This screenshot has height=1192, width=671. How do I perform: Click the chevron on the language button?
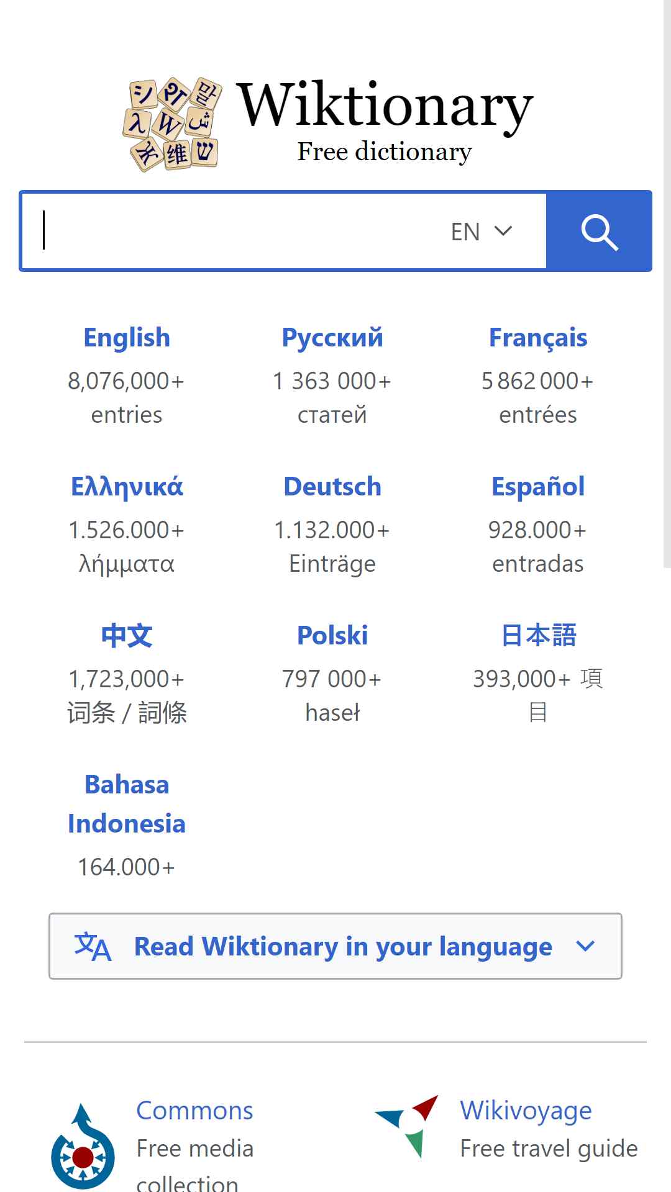585,946
